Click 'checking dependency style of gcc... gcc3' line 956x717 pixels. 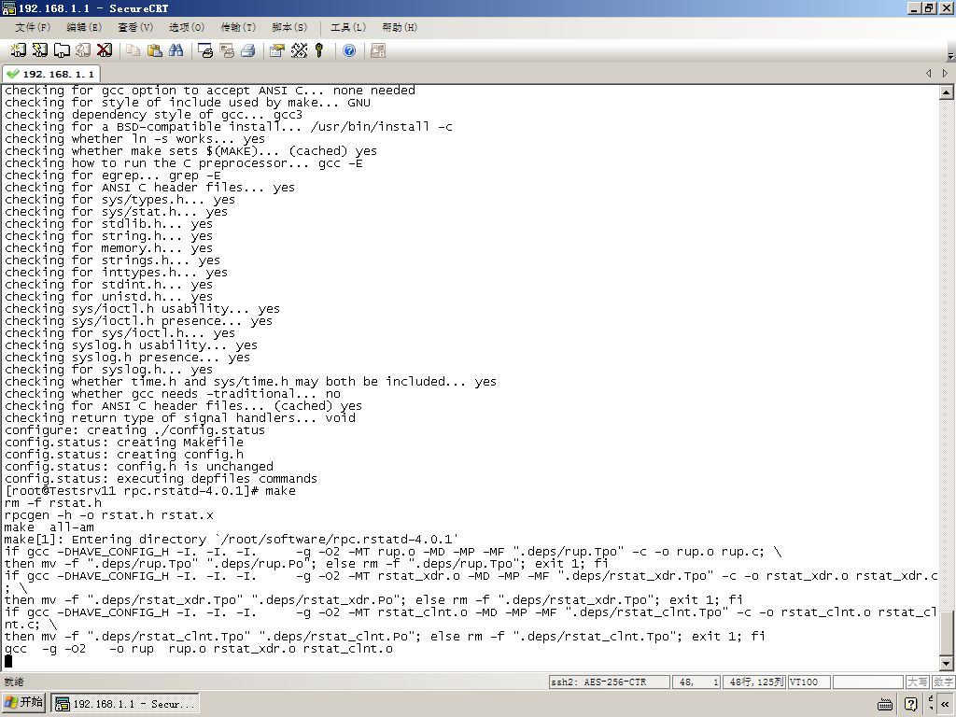click(154, 115)
